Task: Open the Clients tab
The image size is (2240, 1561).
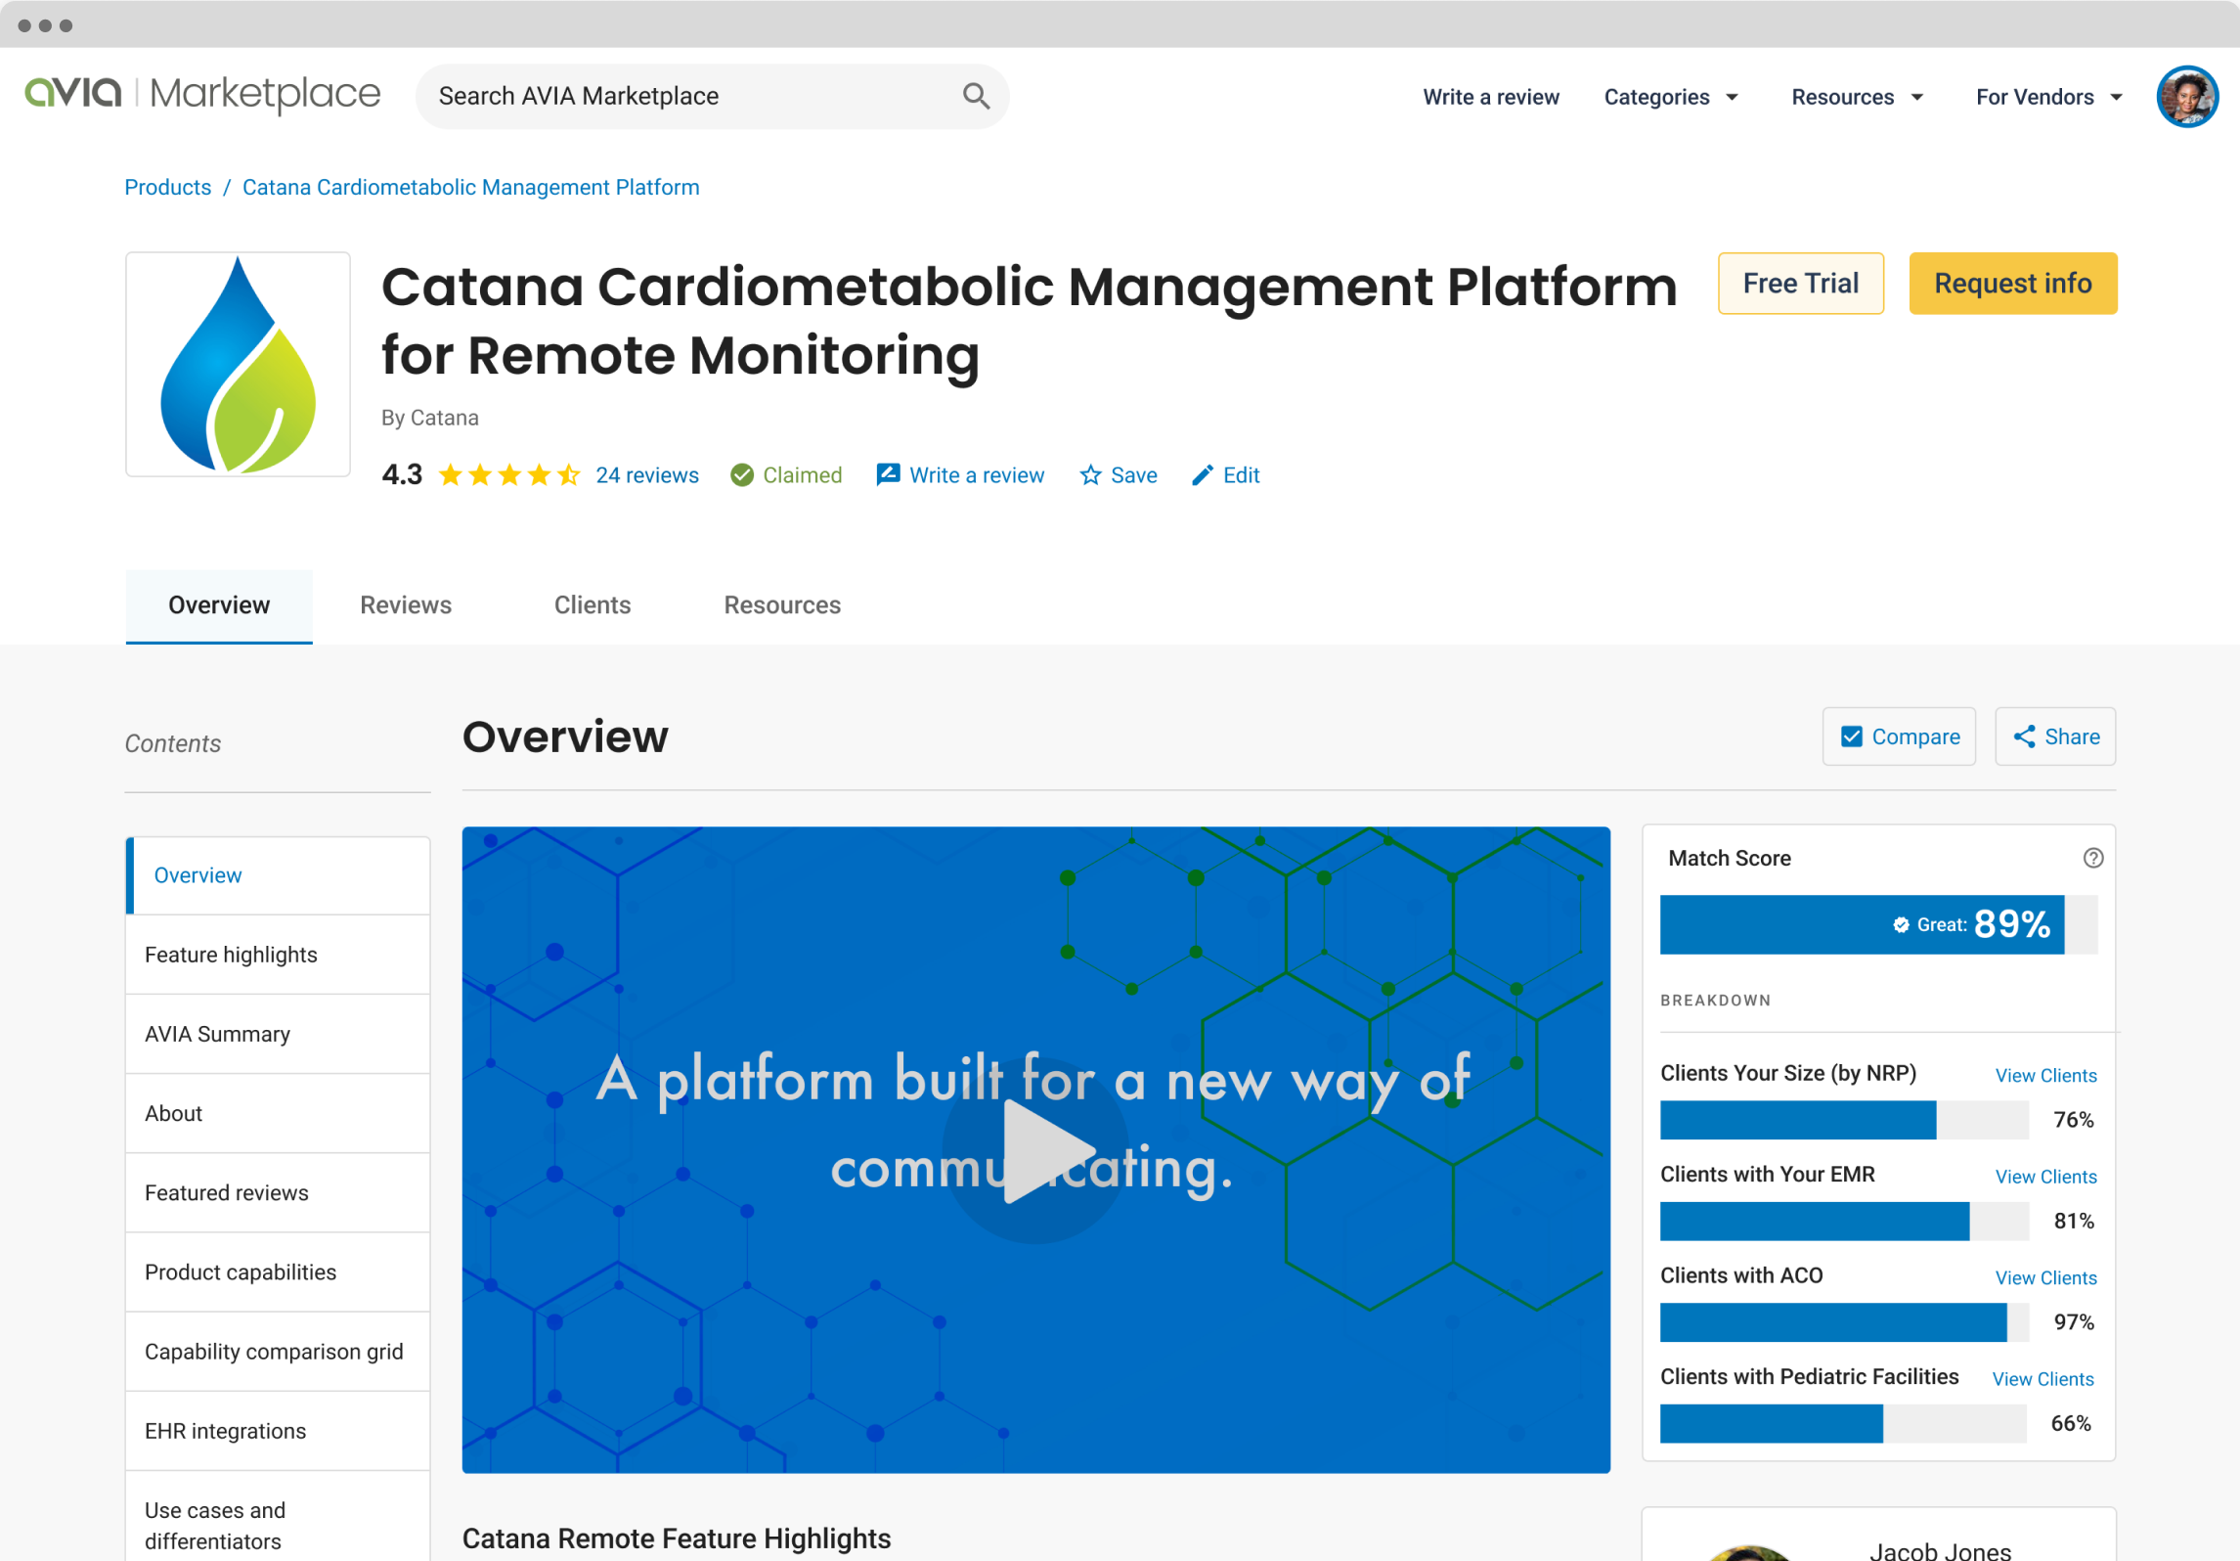Action: click(593, 605)
